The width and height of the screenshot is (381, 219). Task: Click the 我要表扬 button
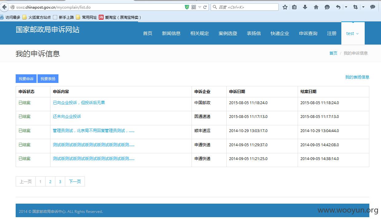click(x=48, y=79)
